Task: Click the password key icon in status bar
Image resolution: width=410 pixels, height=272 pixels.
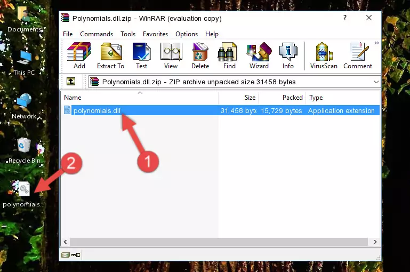Action: [76, 255]
